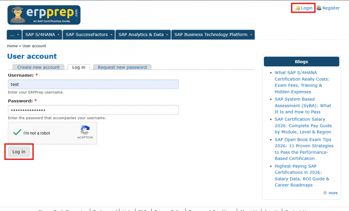Click the user icon beside Register
The height and width of the screenshot is (211, 349).
pyautogui.click(x=319, y=8)
